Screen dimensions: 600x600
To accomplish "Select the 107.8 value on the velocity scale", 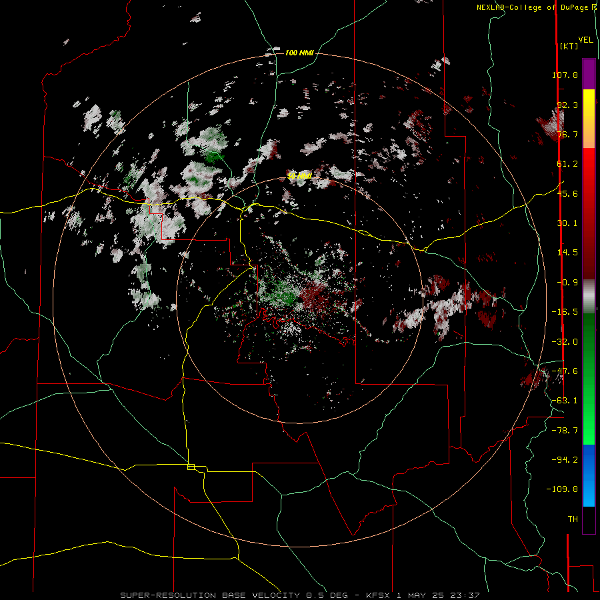I will pyautogui.click(x=565, y=75).
